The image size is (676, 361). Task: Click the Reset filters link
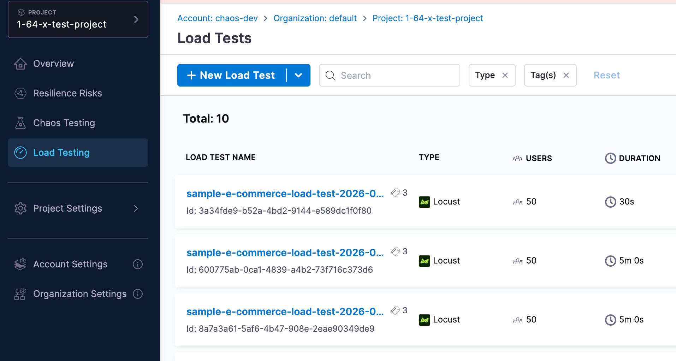point(606,75)
